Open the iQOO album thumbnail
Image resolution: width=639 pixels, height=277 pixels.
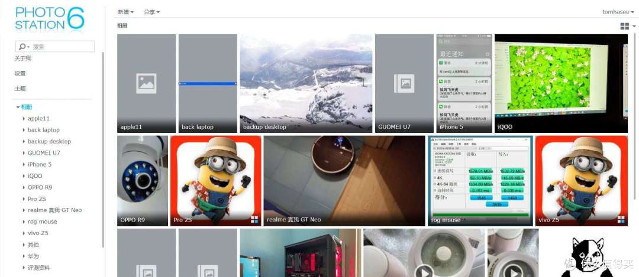coord(561,83)
